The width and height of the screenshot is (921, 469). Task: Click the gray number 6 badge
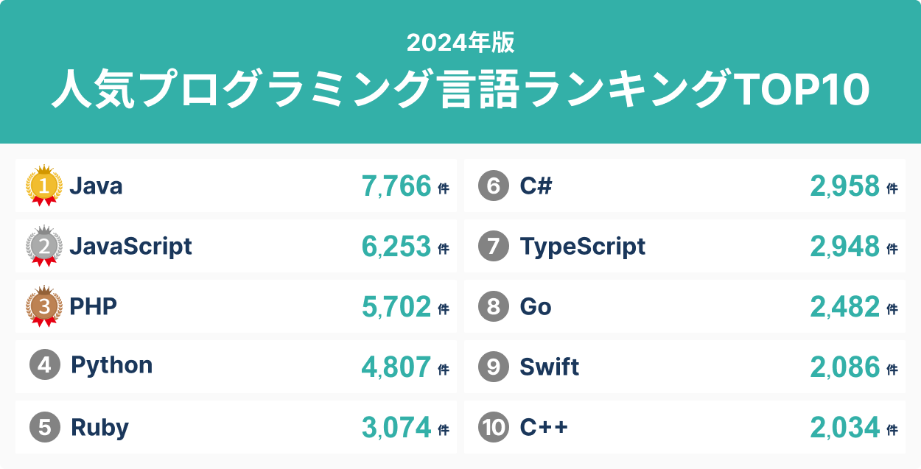click(494, 186)
